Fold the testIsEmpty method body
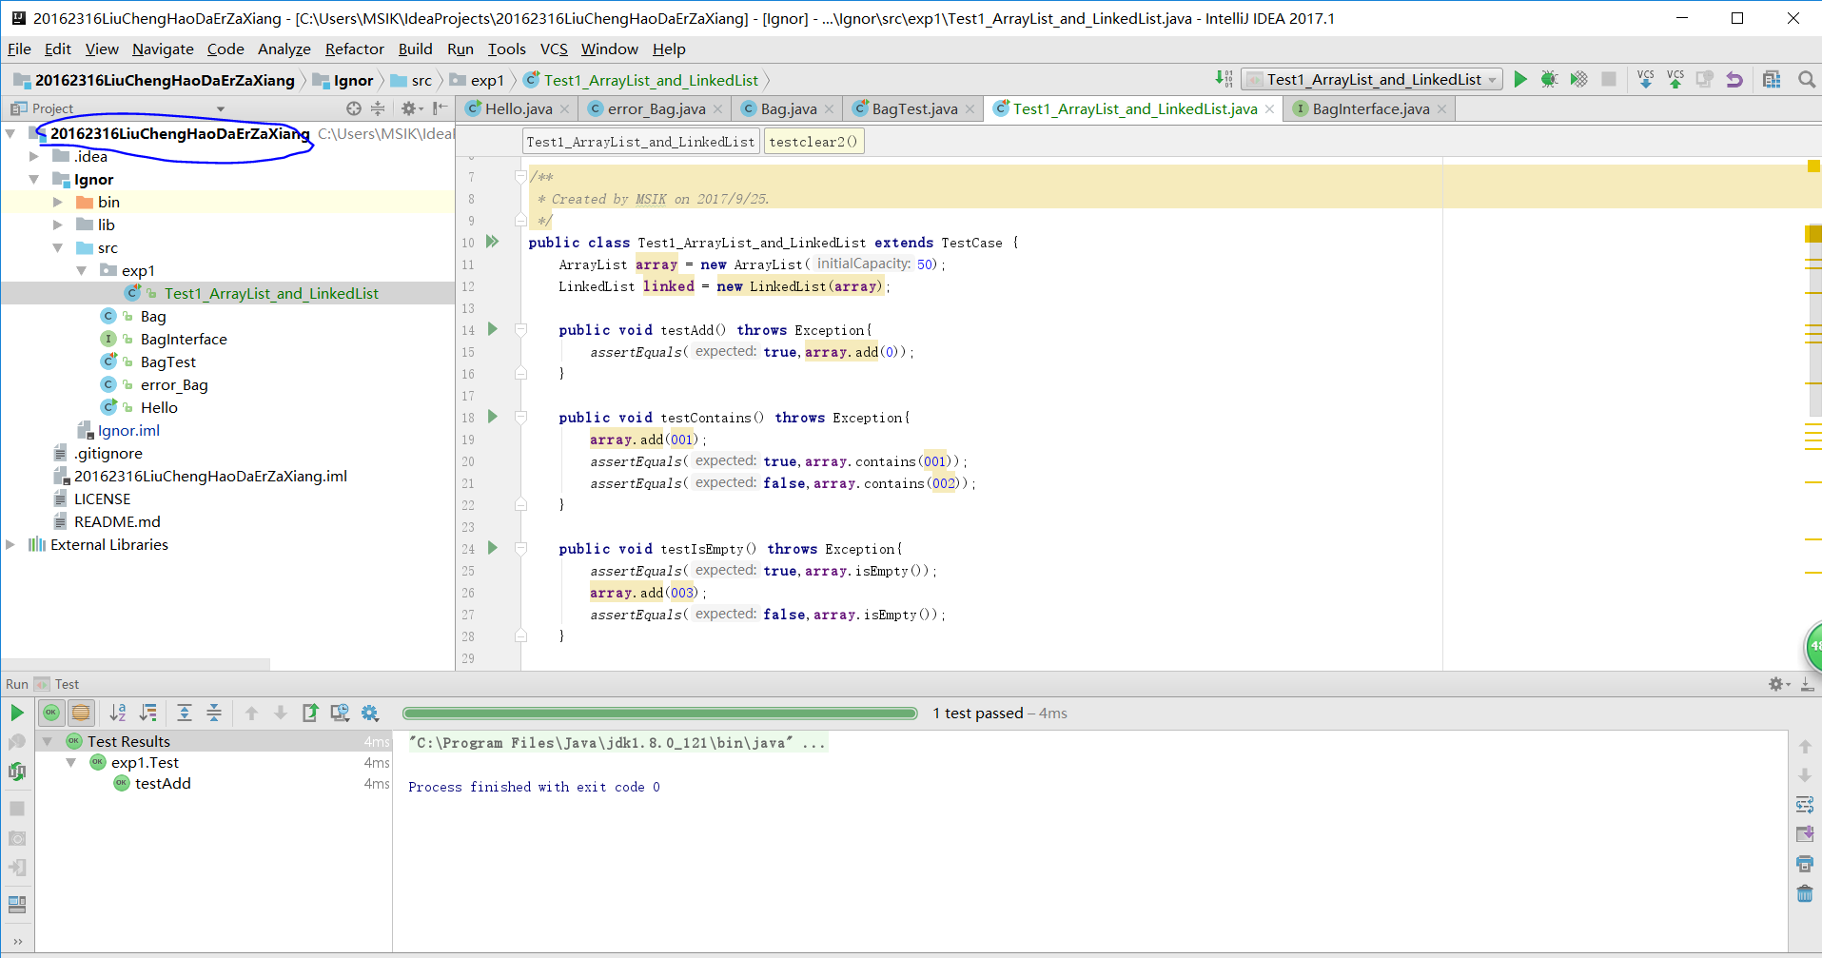 (520, 549)
